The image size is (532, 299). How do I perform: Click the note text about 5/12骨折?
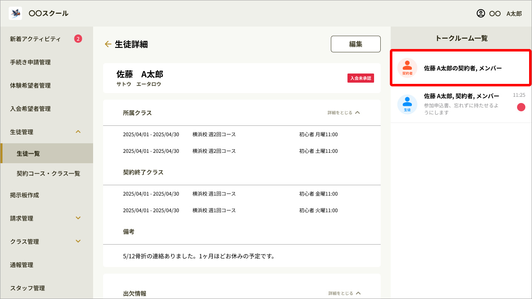[199, 256]
